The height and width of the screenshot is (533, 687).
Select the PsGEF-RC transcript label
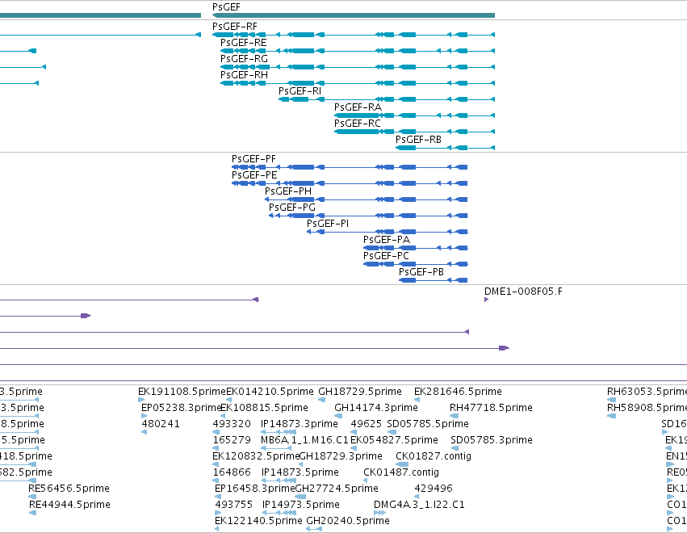pyautogui.click(x=358, y=124)
